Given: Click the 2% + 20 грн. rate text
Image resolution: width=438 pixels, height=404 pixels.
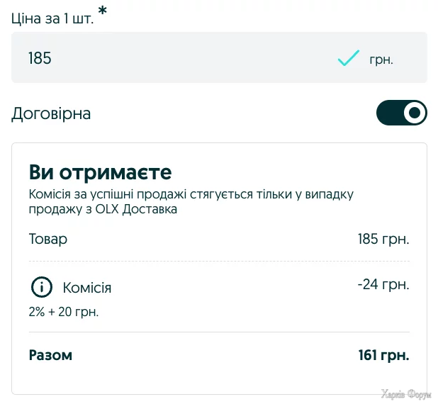Looking at the screenshot, I should [x=64, y=312].
